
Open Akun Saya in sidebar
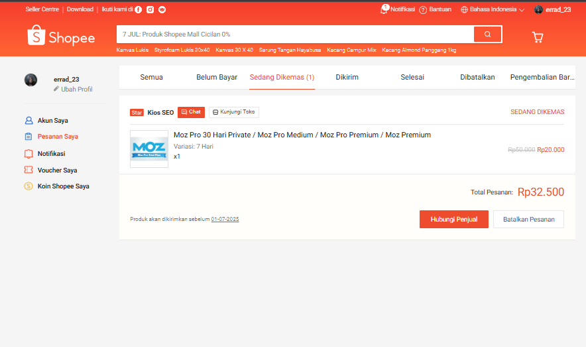52,121
